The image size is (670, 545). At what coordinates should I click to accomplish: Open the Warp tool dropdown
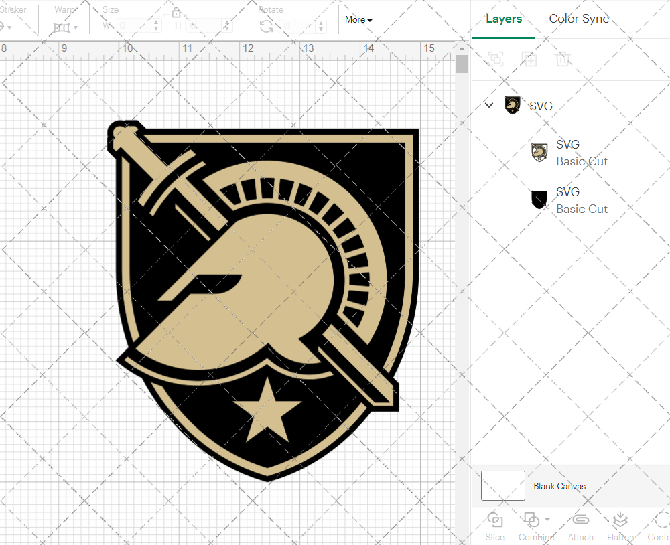tap(76, 27)
